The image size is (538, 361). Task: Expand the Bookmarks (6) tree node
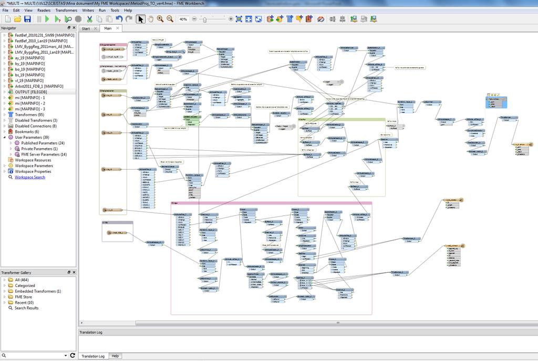click(x=4, y=132)
